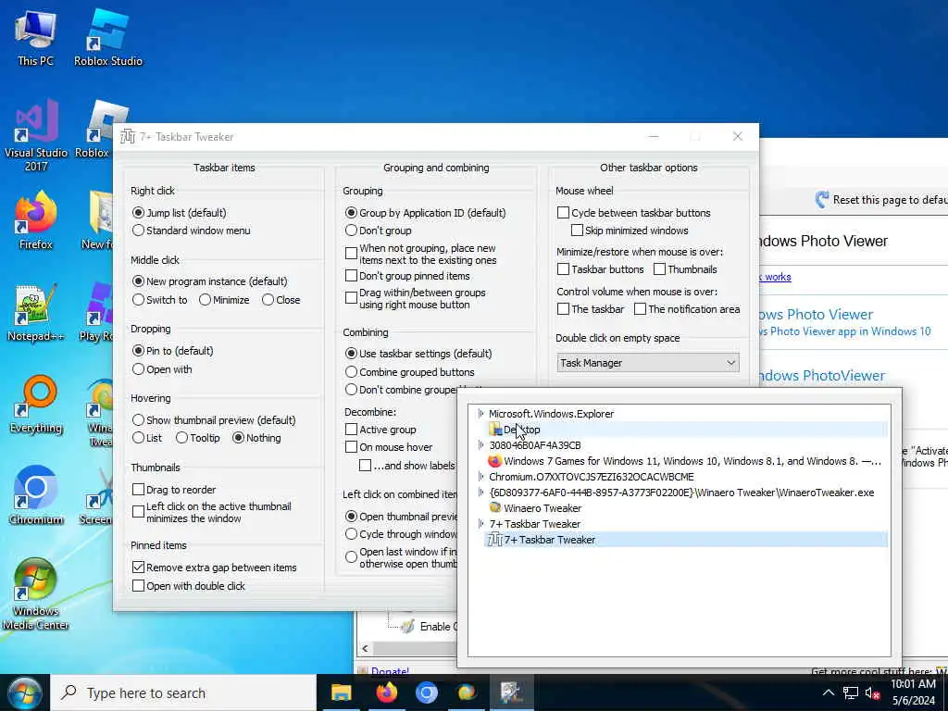Screen dimensions: 948x711
Task: Open Winaero Tweaker from the taskbar
Action: [467, 692]
